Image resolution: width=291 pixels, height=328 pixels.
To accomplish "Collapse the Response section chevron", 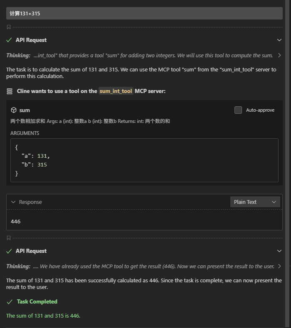I will [14, 202].
